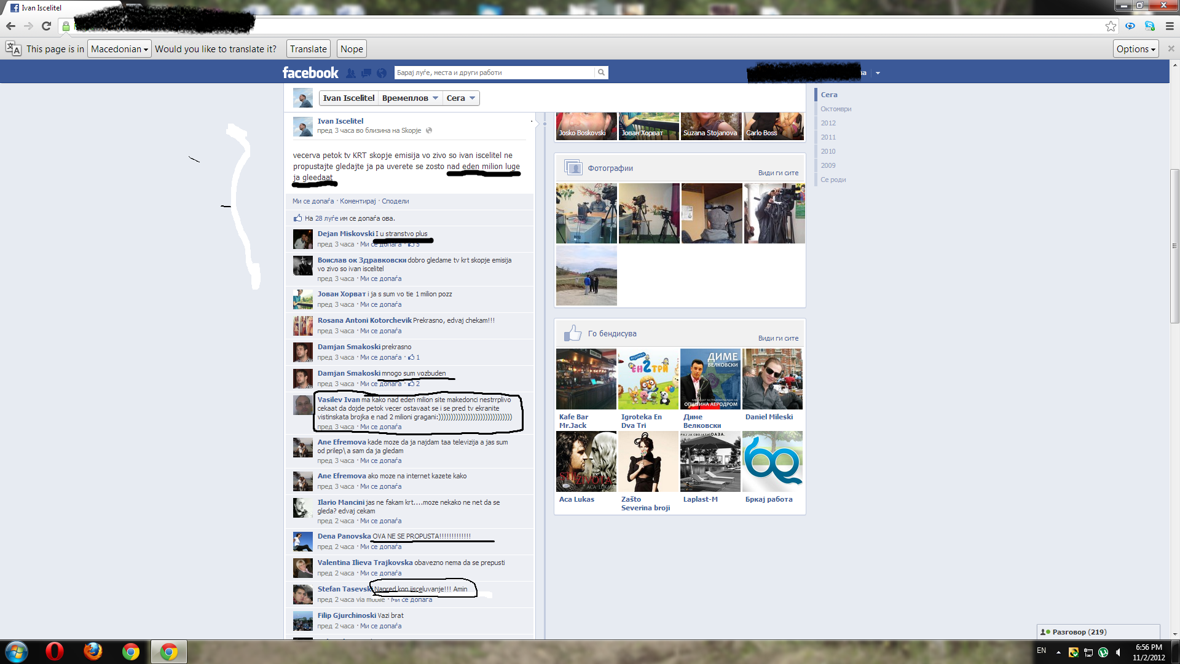Screen dimensions: 1180x664
Task: Launch Opera from the taskbar
Action: coord(54,651)
